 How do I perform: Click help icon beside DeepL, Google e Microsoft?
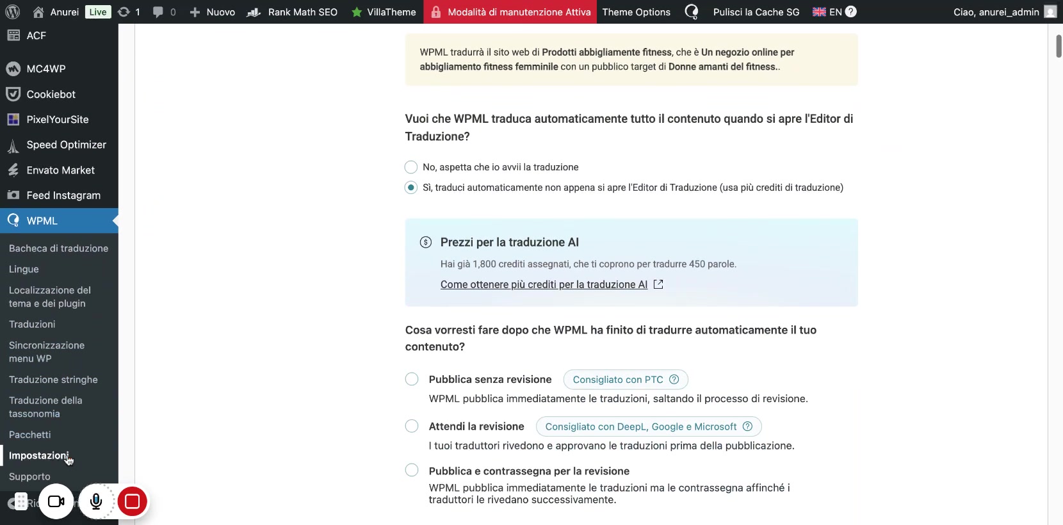click(747, 426)
